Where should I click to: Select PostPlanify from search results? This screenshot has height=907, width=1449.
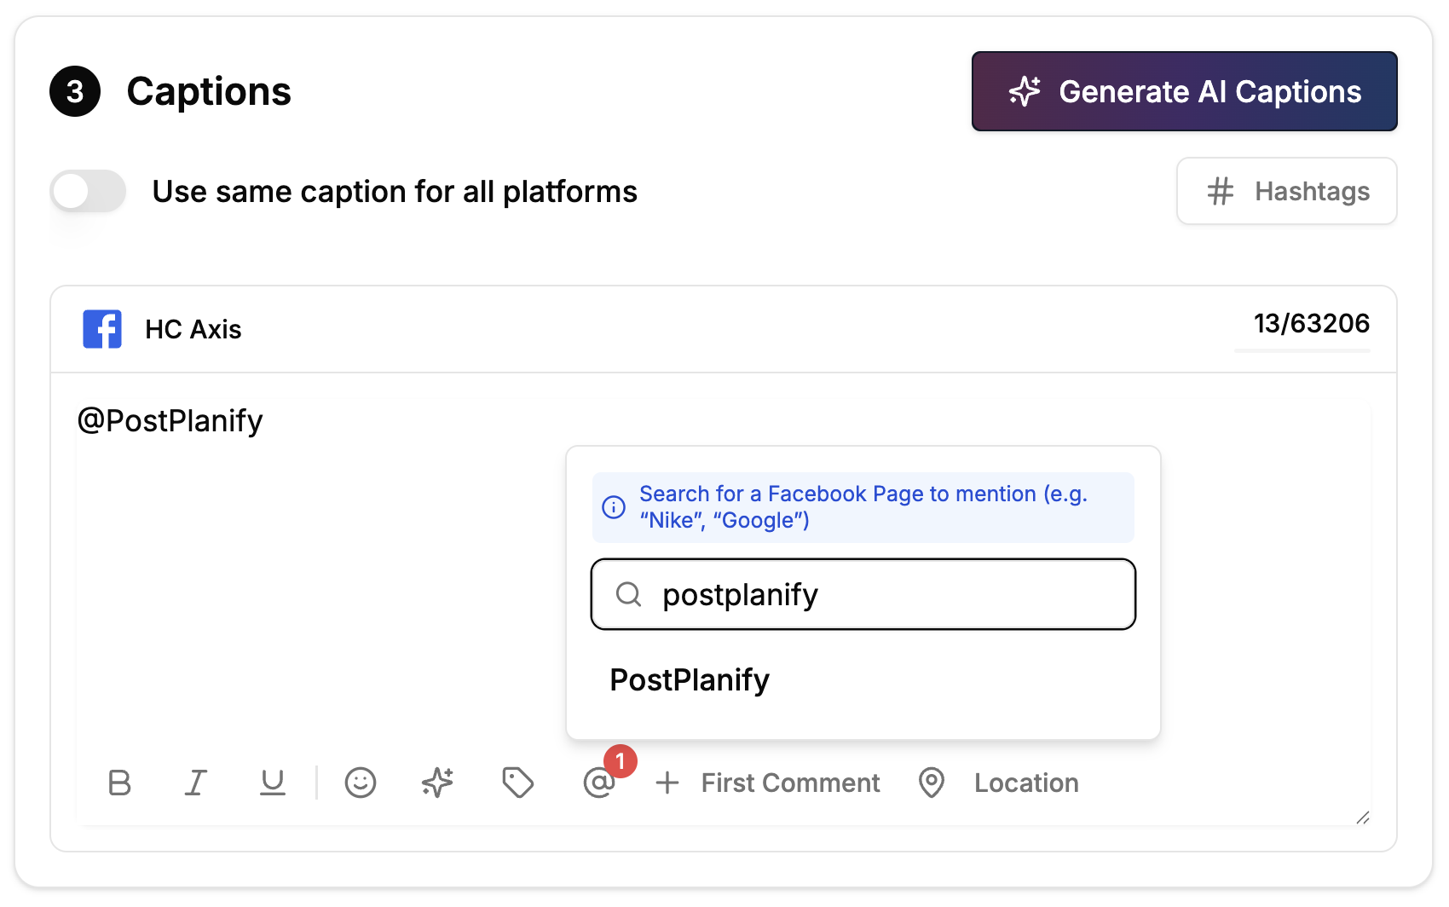[x=690, y=680]
